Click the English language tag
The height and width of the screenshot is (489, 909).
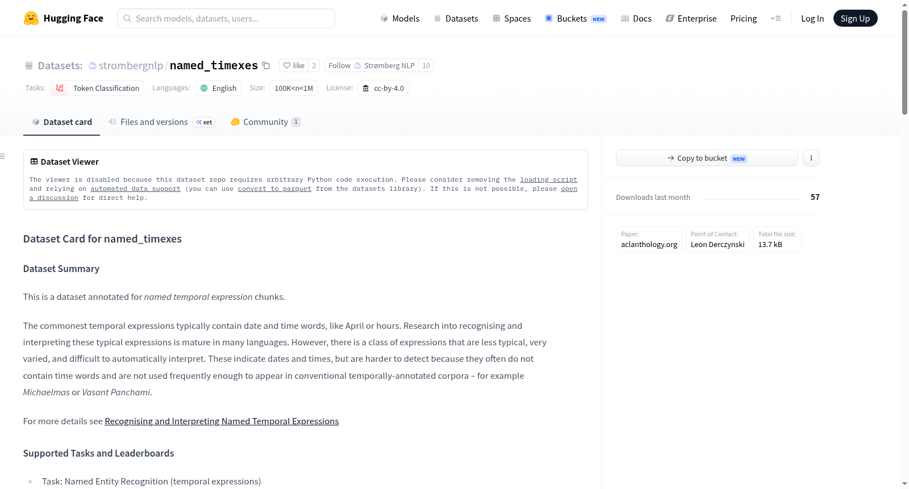click(218, 88)
